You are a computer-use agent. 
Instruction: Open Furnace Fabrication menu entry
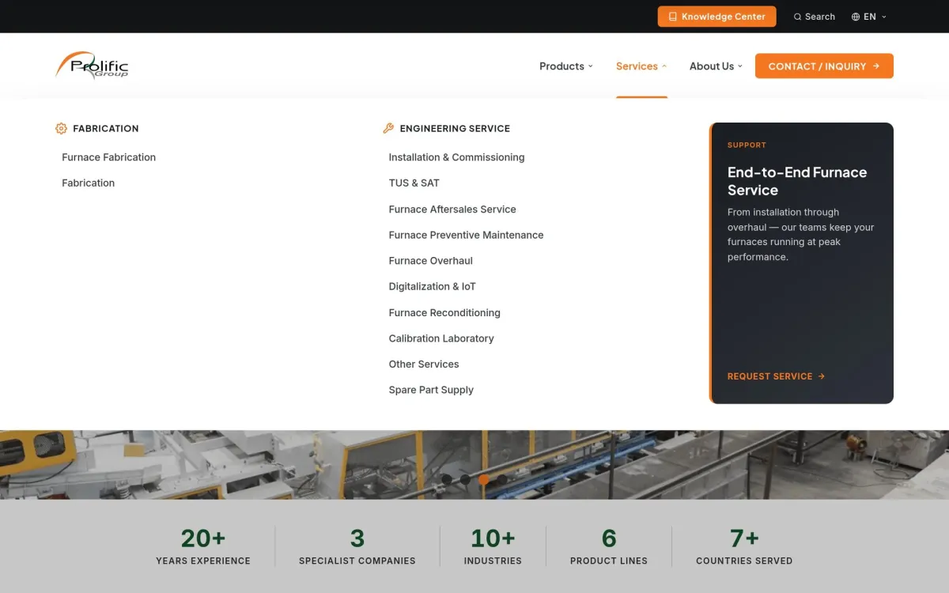click(x=109, y=157)
